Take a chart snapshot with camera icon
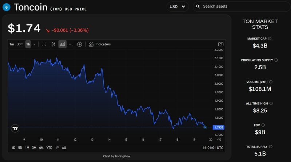This screenshot has height=162, width=291. 220,44
